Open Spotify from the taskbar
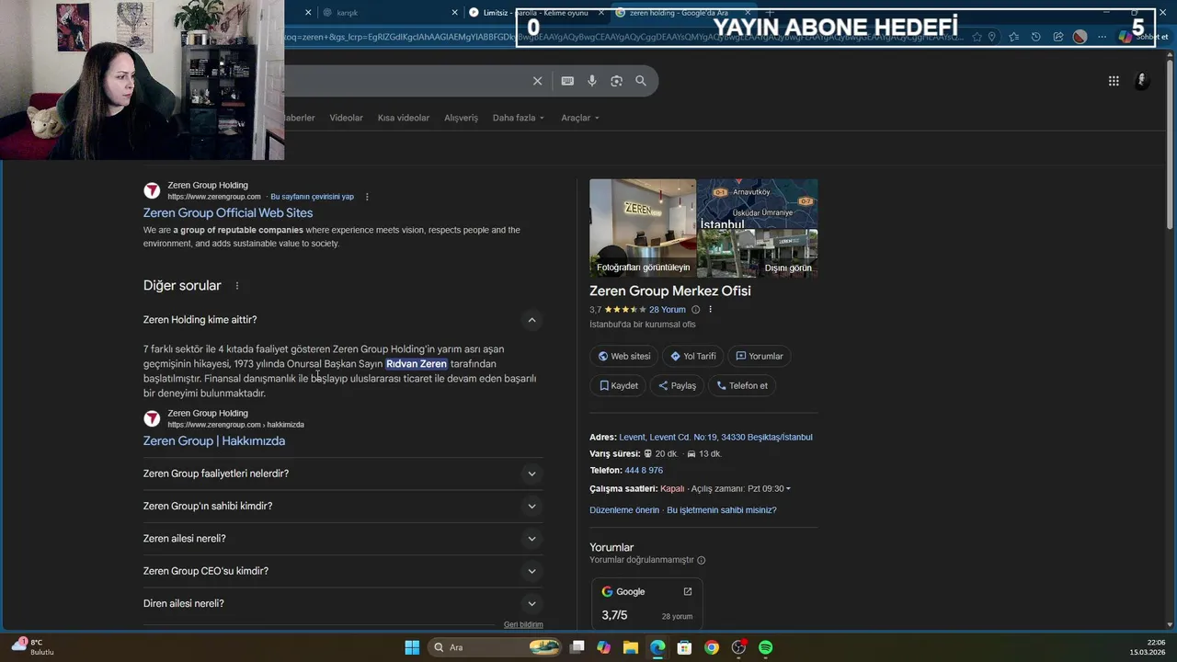The width and height of the screenshot is (1177, 662). (x=765, y=647)
